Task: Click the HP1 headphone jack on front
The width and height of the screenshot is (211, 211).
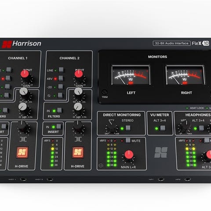Action: 161,179
